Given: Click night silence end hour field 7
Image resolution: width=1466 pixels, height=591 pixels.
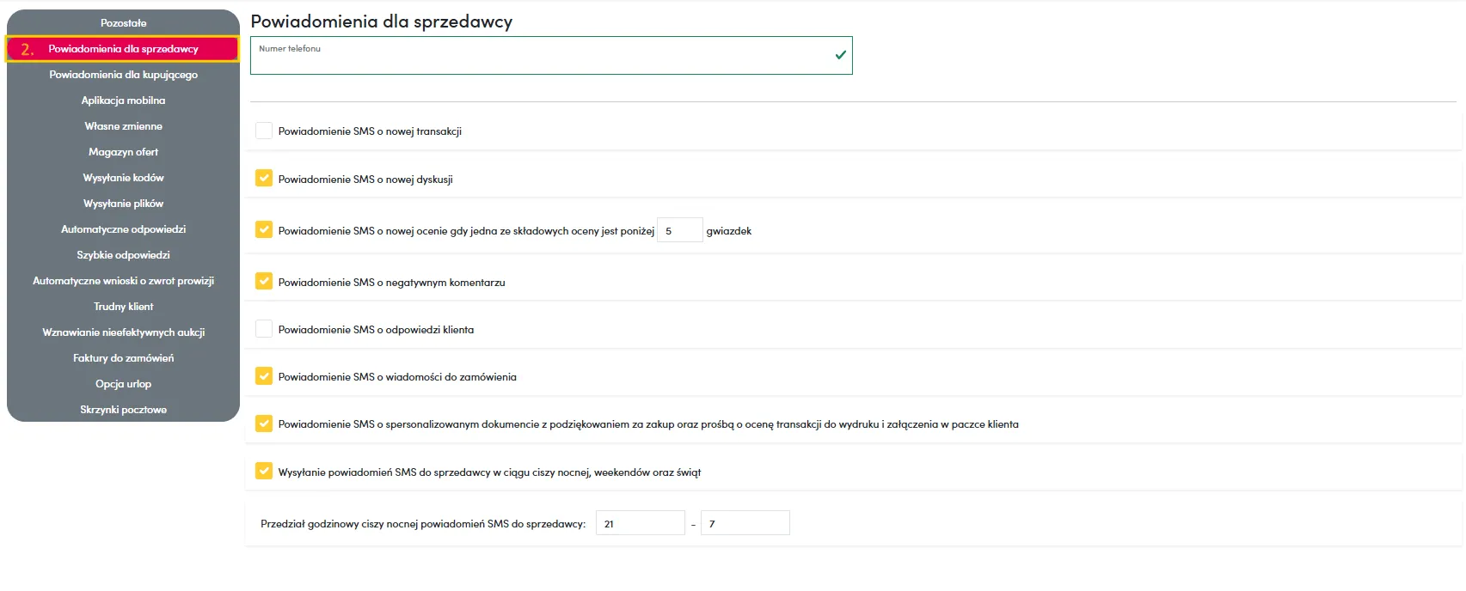Looking at the screenshot, I should point(745,523).
